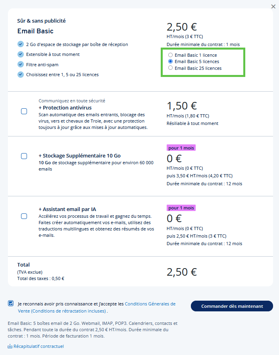Click checkmark icon beside Filtre anti-spam
The width and height of the screenshot is (279, 355).
tap(21, 64)
